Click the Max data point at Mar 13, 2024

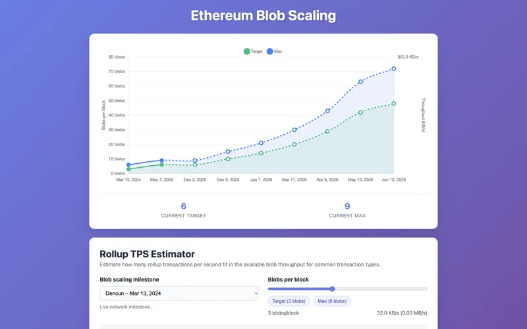[128, 164]
